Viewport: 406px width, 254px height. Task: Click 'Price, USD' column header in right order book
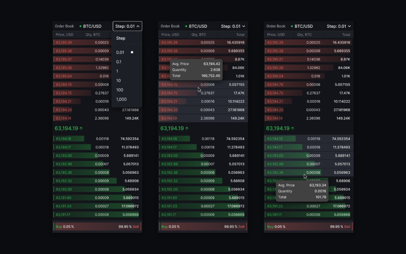coord(276,35)
